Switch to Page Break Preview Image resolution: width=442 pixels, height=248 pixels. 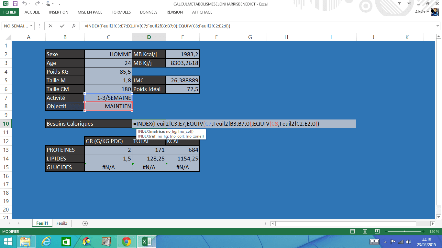coord(377,232)
